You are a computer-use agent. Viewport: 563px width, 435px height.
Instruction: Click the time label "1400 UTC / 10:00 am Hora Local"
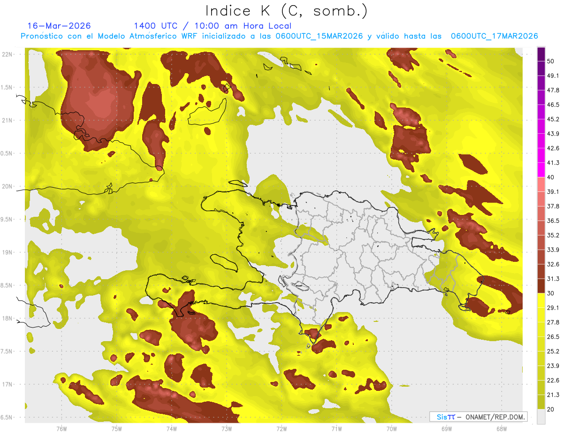point(213,26)
